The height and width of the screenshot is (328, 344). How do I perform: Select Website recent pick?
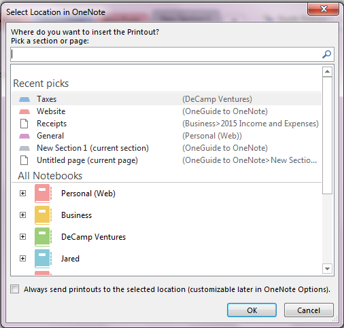coord(167,111)
